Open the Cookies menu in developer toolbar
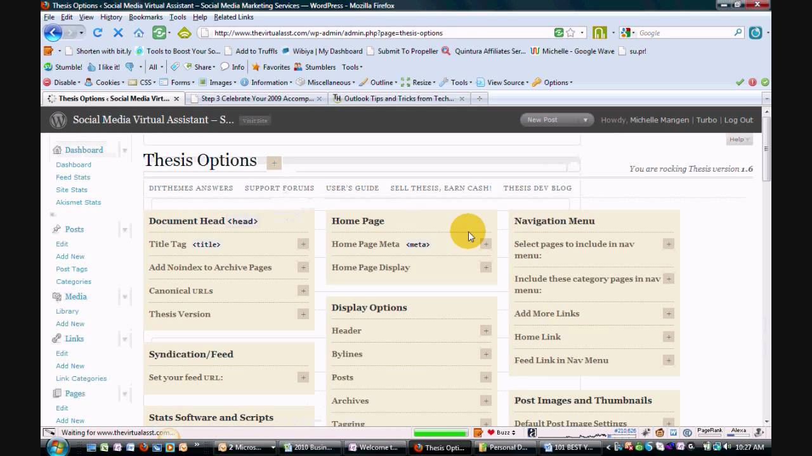This screenshot has width=812, height=456. pyautogui.click(x=105, y=82)
